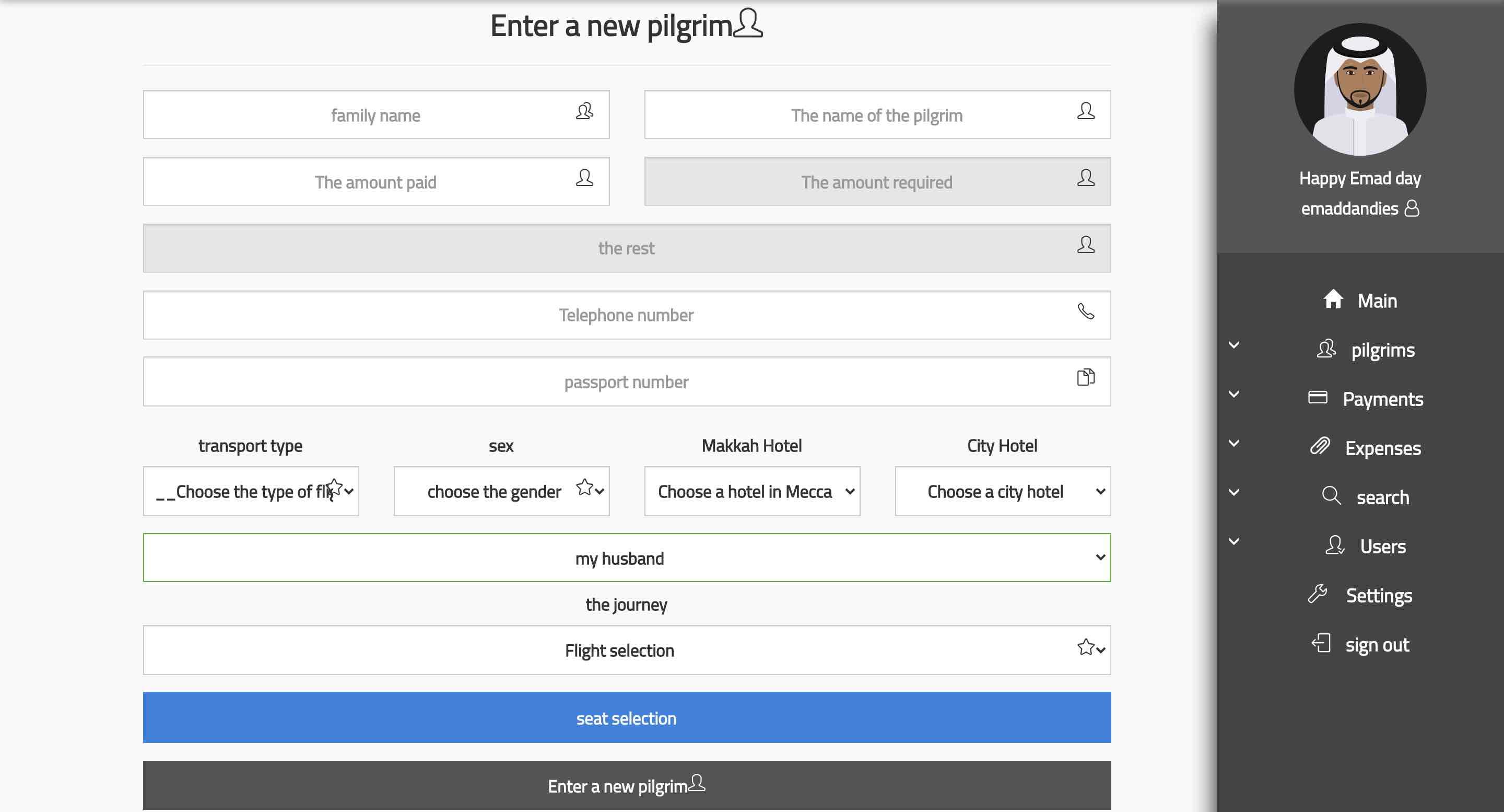Open the Flight selection dropdown
The image size is (1504, 812).
pos(627,650)
